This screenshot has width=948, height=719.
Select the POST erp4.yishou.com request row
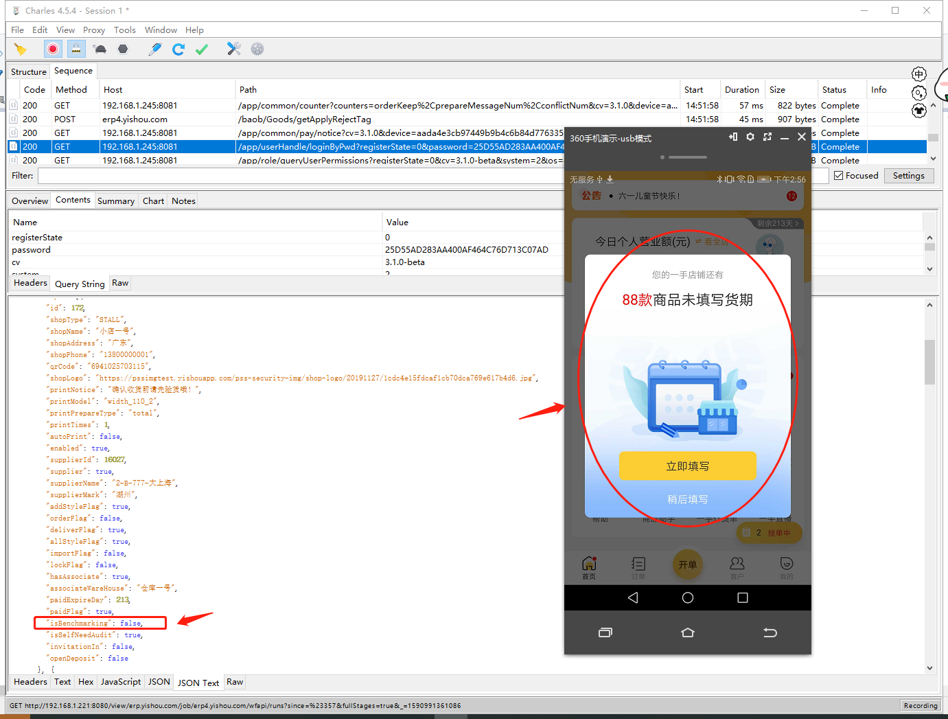(467, 119)
